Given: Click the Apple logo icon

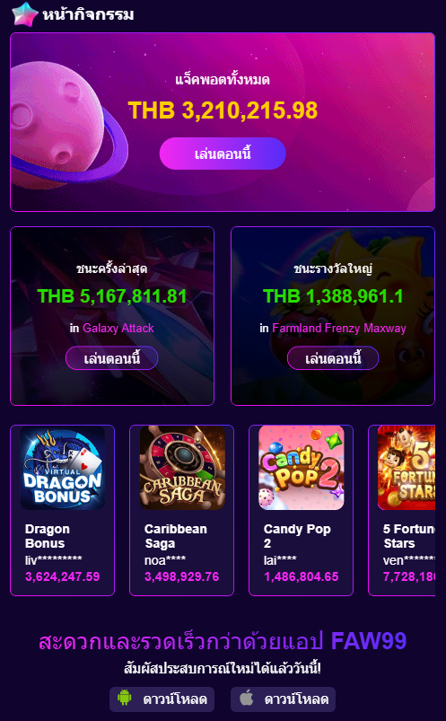Looking at the screenshot, I should (247, 698).
